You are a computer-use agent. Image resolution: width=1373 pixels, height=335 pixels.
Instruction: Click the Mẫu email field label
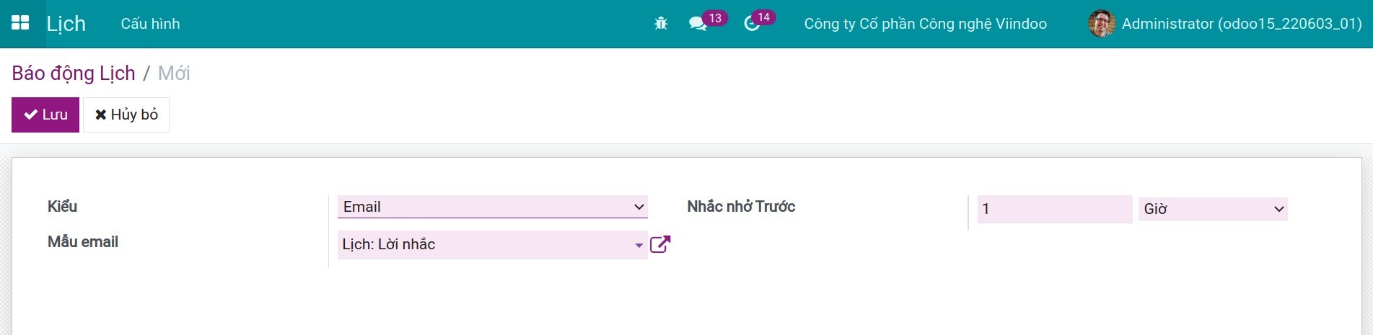83,242
